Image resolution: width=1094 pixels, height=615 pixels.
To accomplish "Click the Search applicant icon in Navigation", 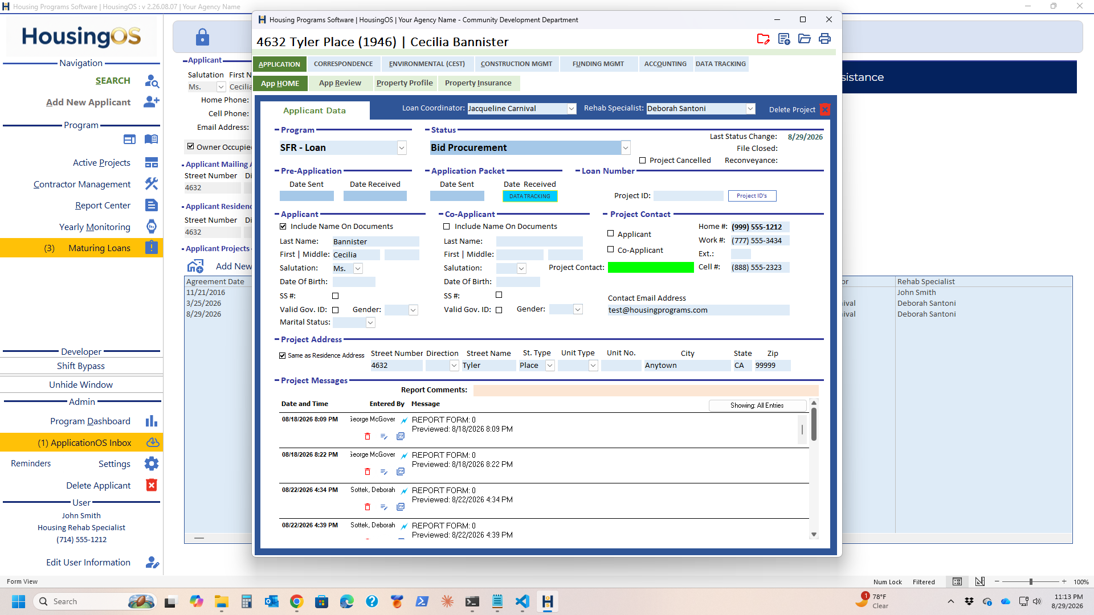I will (152, 81).
